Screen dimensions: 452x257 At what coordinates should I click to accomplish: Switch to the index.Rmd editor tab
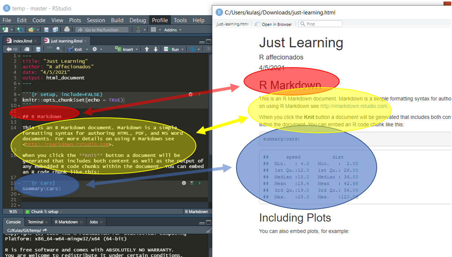coord(22,41)
